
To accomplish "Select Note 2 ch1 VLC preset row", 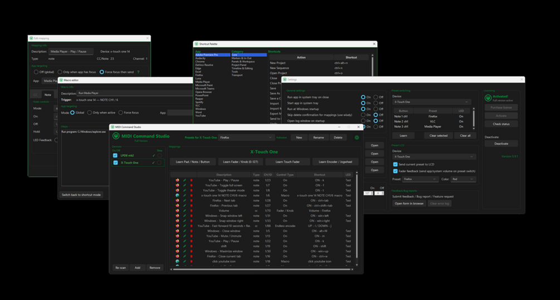I will tap(432, 121).
